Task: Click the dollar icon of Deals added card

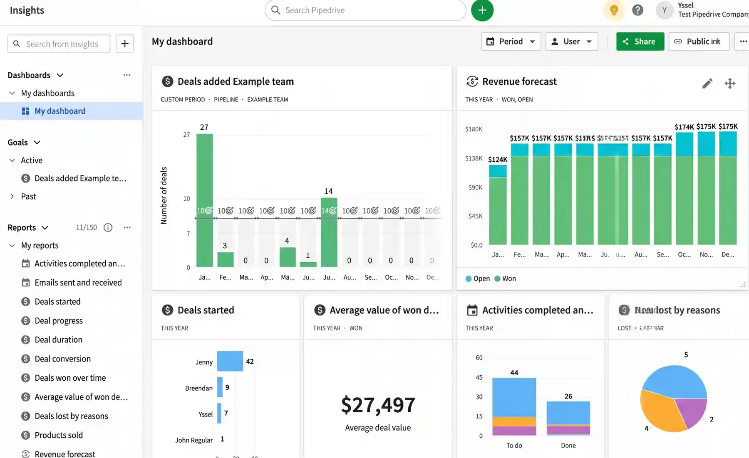Action: click(x=167, y=81)
